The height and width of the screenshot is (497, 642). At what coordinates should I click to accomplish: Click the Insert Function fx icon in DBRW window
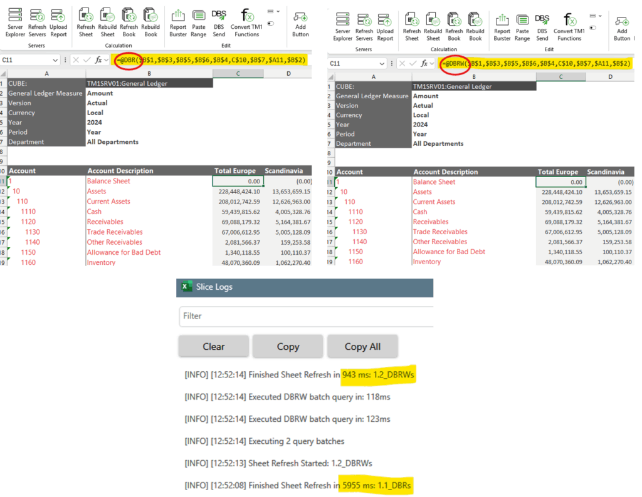(x=424, y=63)
